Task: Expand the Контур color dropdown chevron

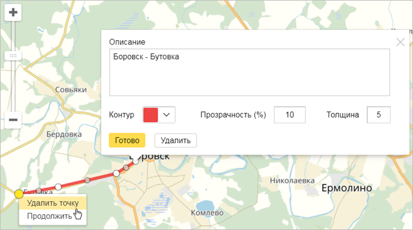Action: [x=166, y=115]
